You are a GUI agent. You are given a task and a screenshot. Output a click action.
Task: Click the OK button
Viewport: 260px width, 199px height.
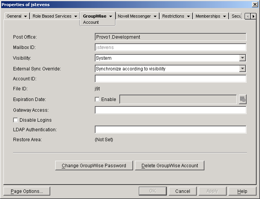click(153, 191)
